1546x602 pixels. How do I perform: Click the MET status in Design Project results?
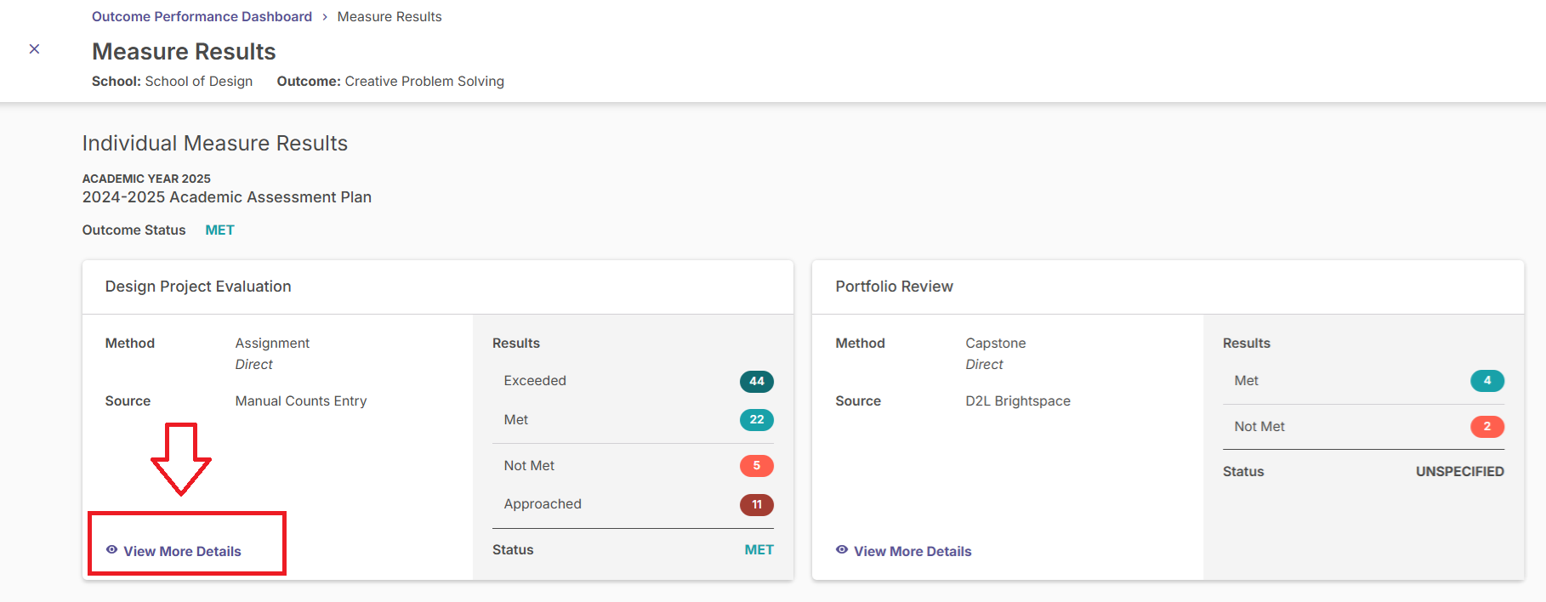[759, 550]
